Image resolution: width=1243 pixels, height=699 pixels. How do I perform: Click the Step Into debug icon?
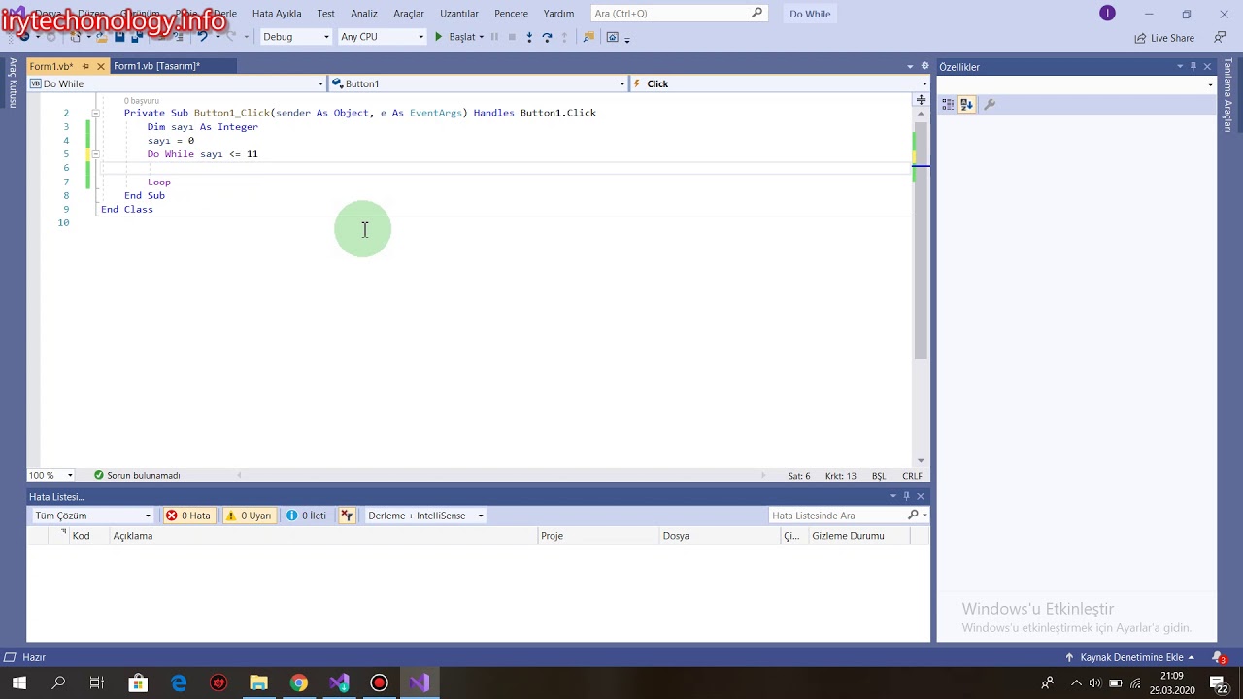[x=529, y=37]
